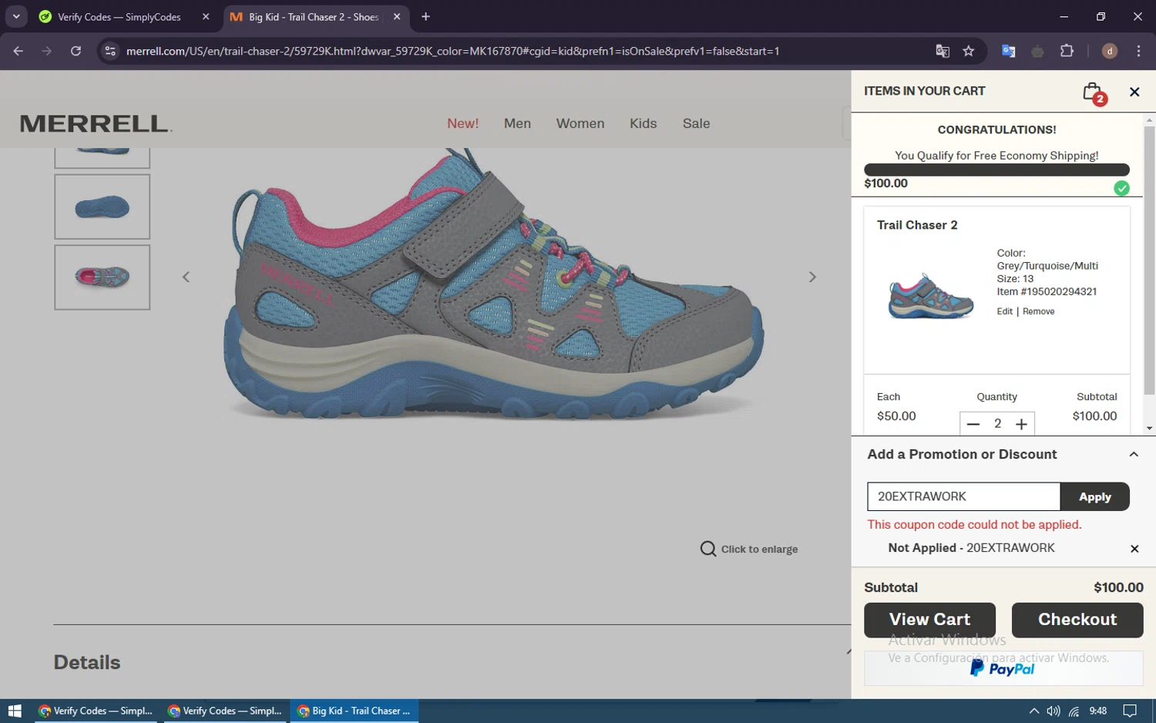The width and height of the screenshot is (1156, 723).
Task: Reload the page
Action: pos(76,51)
